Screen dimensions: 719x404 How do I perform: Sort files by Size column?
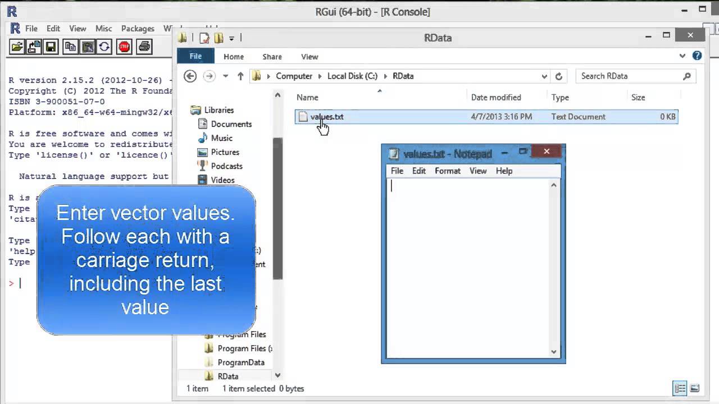coord(638,97)
